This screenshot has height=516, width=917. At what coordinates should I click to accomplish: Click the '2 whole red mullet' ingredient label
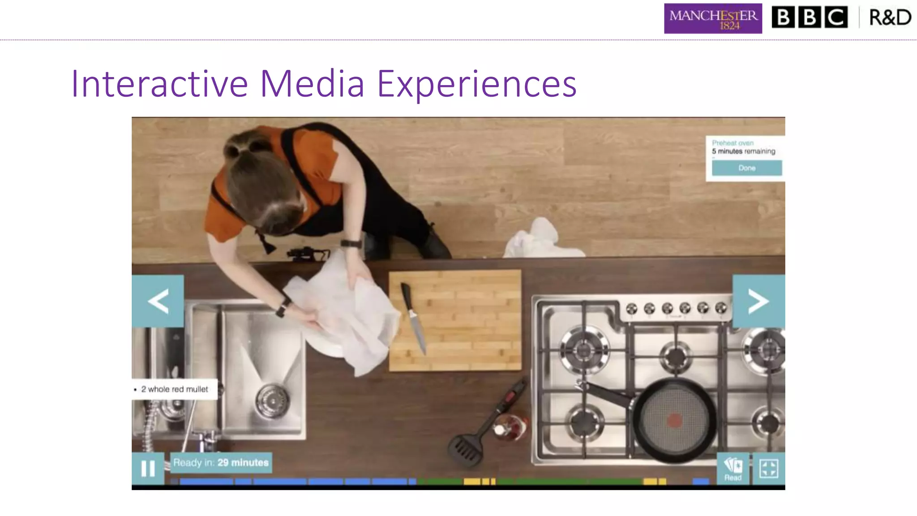tap(175, 389)
